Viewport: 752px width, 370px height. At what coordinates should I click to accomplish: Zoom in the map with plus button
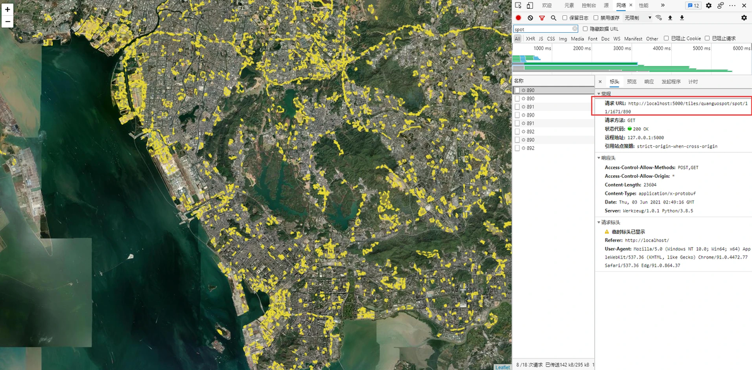[8, 9]
